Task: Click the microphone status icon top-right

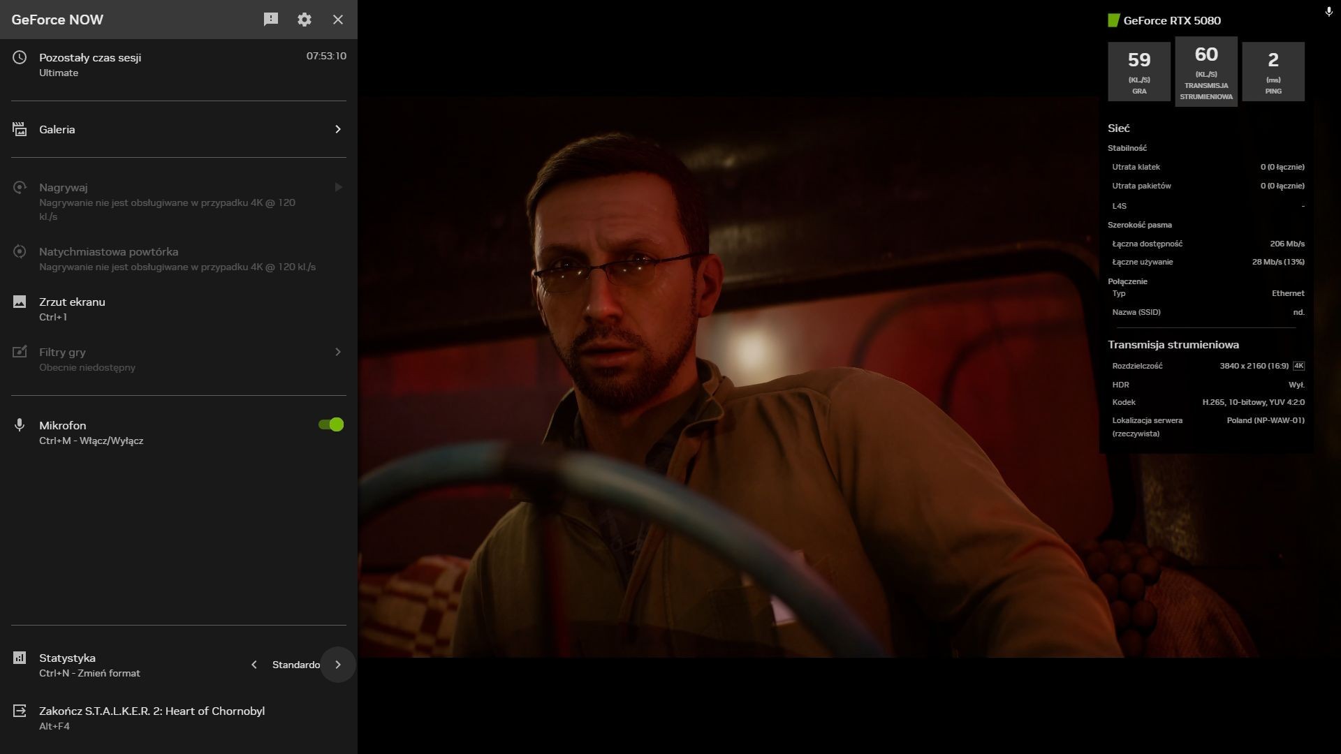Action: [x=1328, y=12]
